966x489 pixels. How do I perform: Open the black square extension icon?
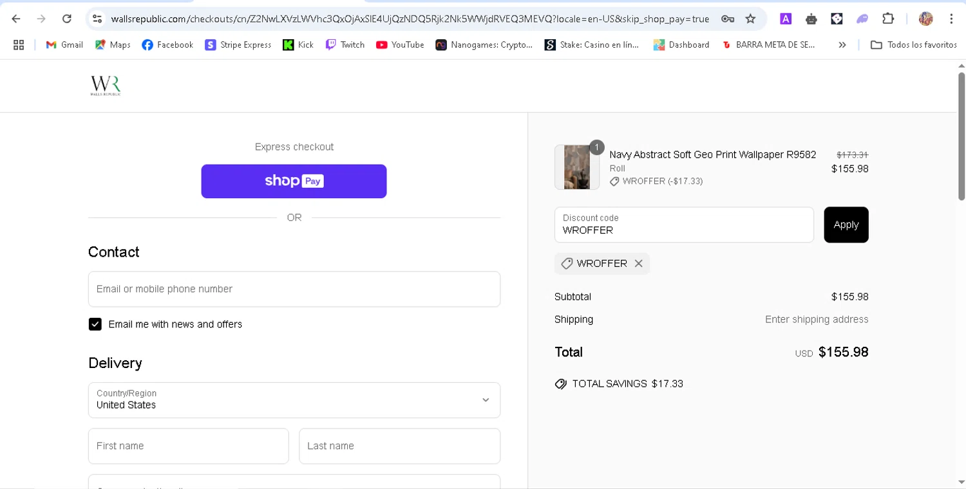point(837,19)
